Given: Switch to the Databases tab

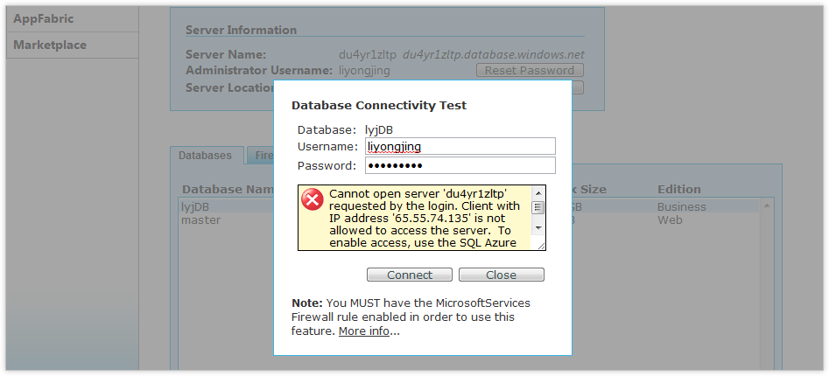Looking at the screenshot, I should (x=206, y=156).
